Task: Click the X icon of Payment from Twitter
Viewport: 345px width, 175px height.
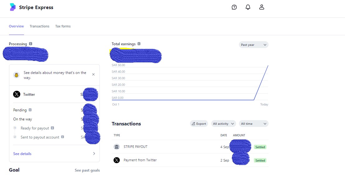Action: coord(117,160)
